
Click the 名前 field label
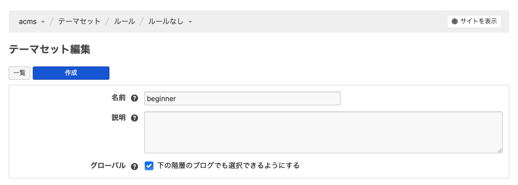pos(119,98)
